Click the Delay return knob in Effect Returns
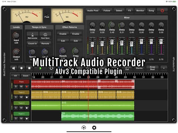 click(x=76, y=51)
